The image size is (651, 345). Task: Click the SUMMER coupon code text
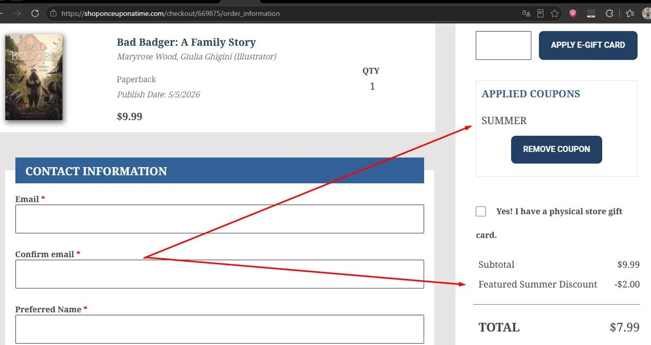click(504, 121)
